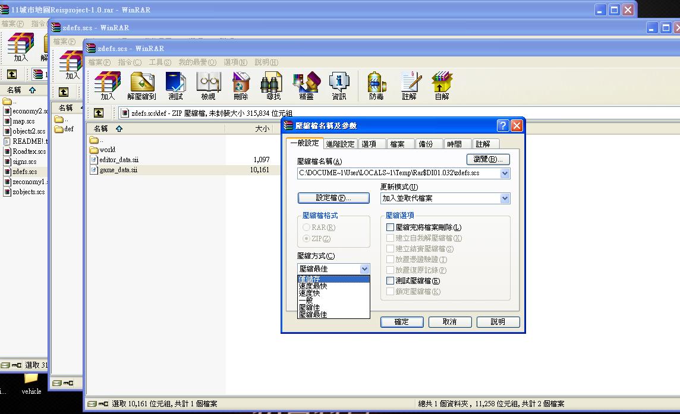Open the 更新模式 update mode dropdown
This screenshot has height=414, width=680.
tap(505, 198)
